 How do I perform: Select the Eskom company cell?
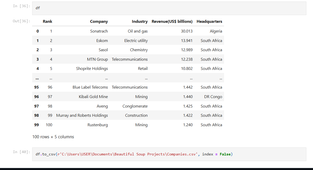[x=102, y=40]
